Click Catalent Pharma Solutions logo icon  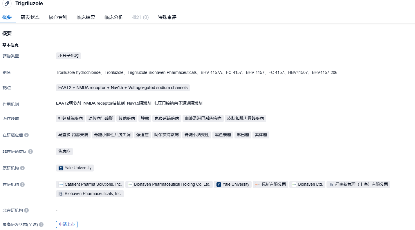61,185
